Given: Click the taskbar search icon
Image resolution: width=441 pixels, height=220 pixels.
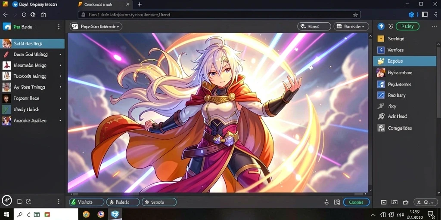Looking at the screenshot, I should [20, 215].
